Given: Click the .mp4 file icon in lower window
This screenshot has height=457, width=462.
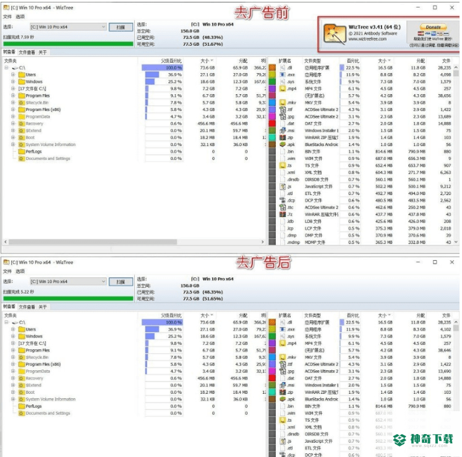Looking at the screenshot, I should click(283, 344).
